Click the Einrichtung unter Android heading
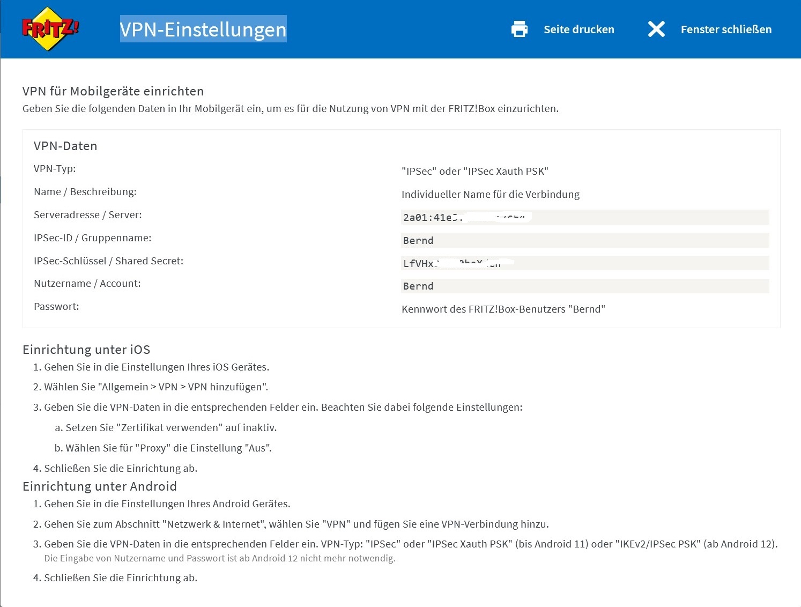This screenshot has width=801, height=607. 100,486
